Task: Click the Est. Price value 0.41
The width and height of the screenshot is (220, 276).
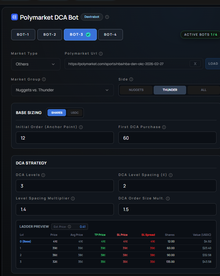Action: (83, 227)
